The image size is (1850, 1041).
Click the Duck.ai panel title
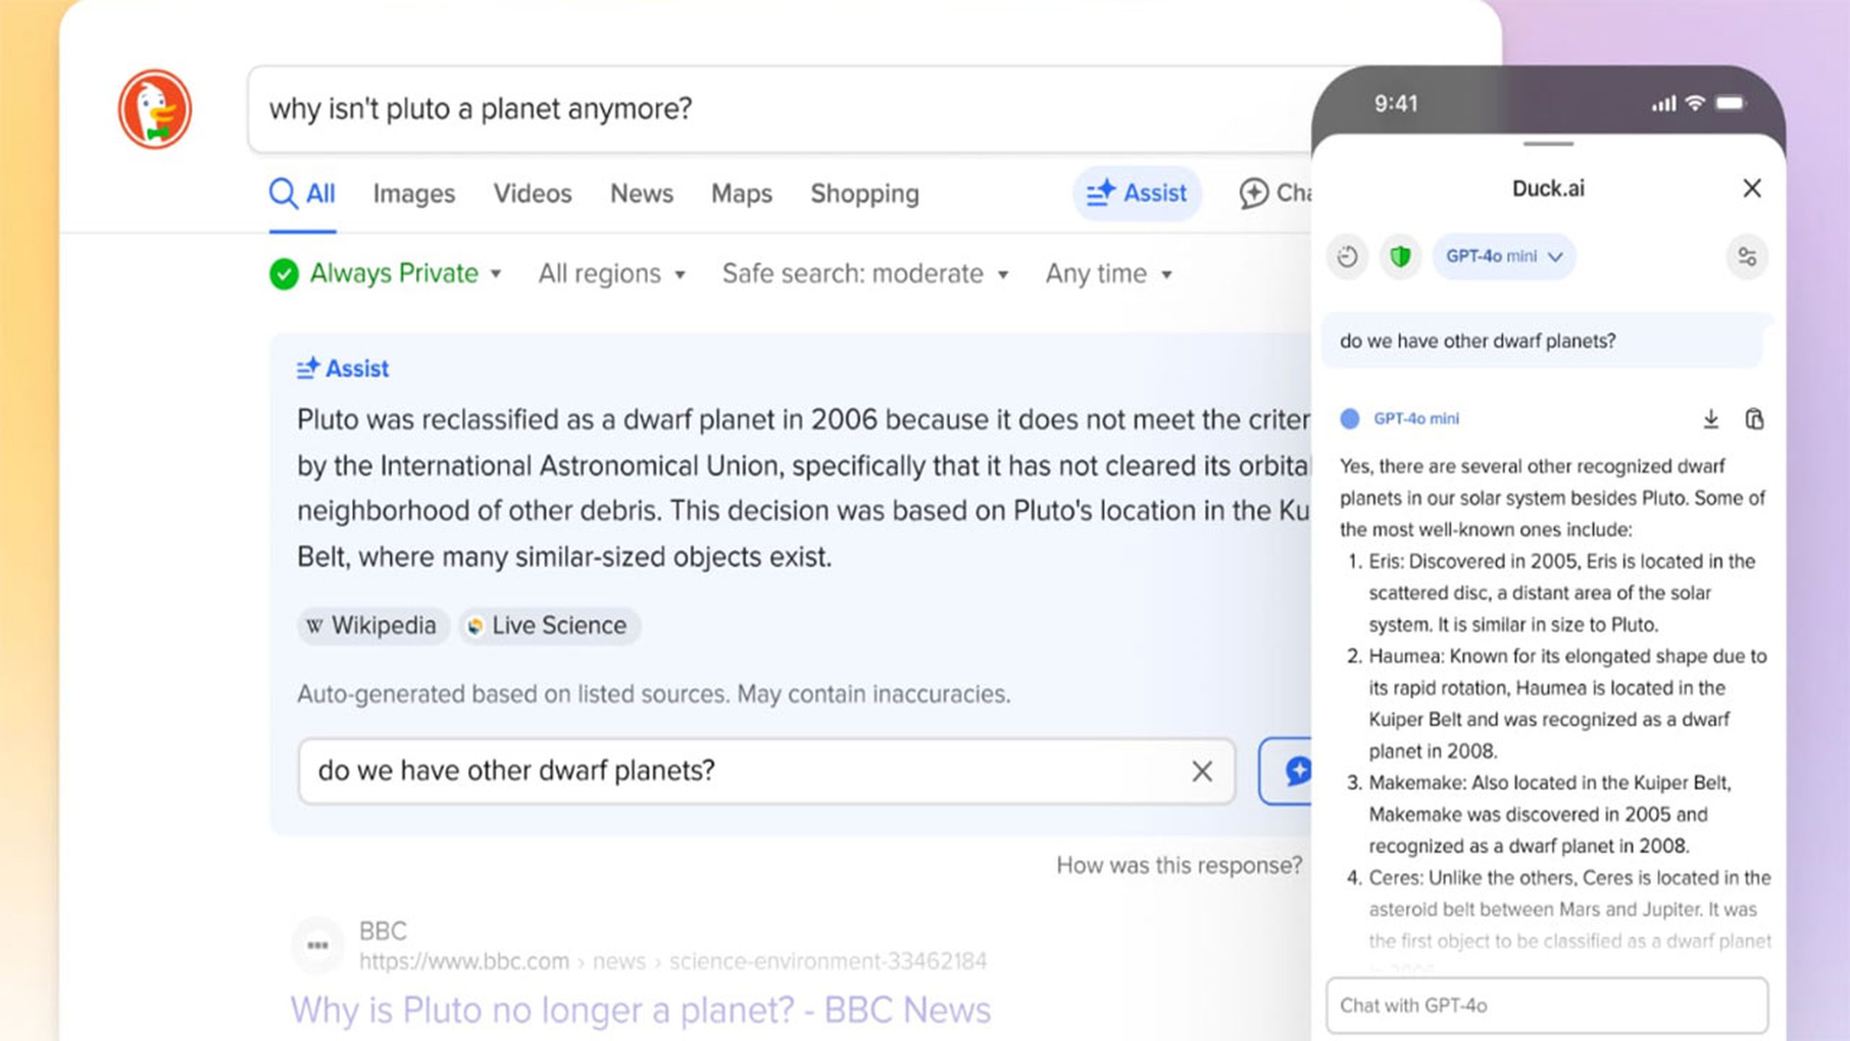pos(1547,188)
